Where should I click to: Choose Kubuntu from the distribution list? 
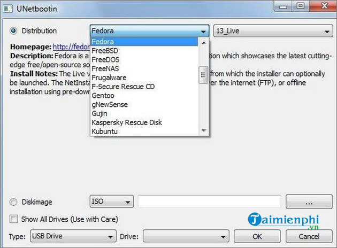(x=105, y=131)
